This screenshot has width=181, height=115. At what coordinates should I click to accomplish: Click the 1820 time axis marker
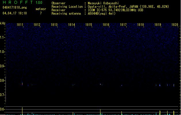175,25
